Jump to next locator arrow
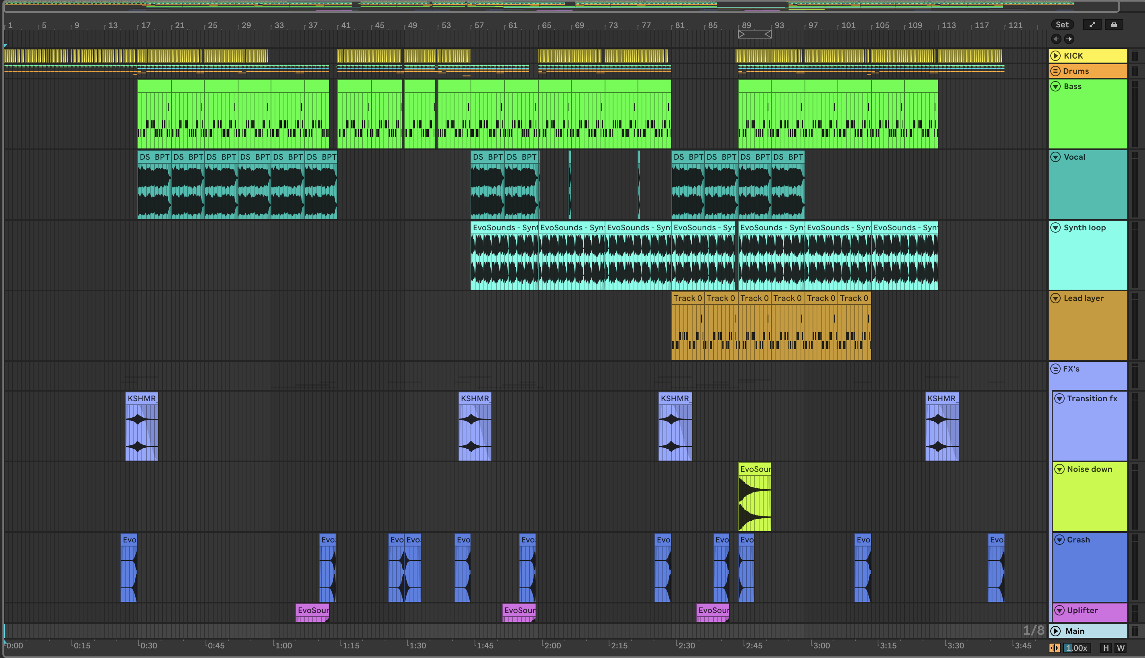 coord(1069,39)
